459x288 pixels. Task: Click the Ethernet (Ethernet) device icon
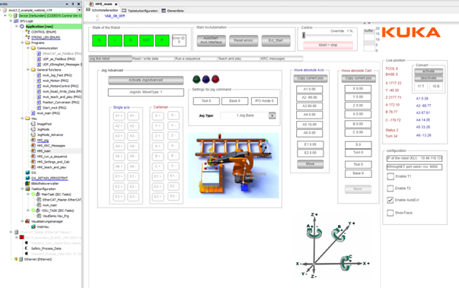click(21, 259)
